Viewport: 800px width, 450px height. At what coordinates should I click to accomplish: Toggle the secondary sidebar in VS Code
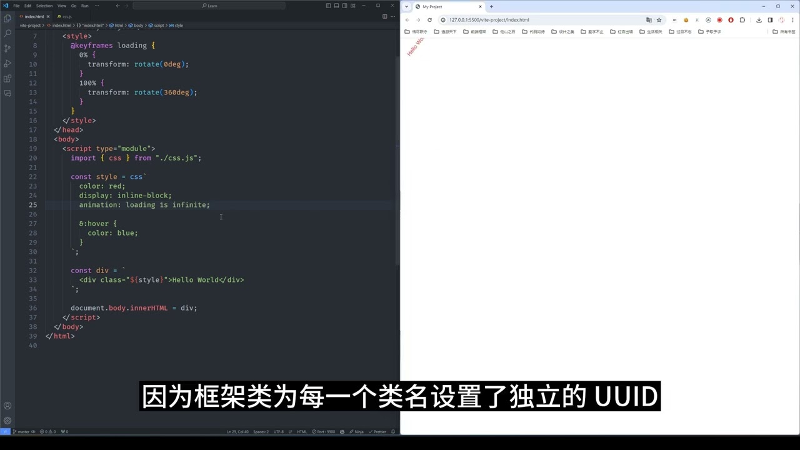pos(344,6)
